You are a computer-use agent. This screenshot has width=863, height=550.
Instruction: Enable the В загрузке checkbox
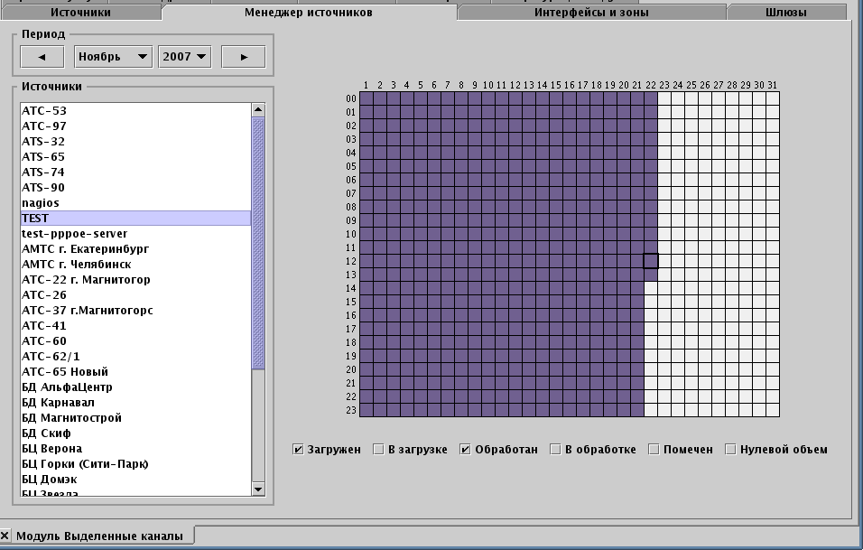[379, 450]
